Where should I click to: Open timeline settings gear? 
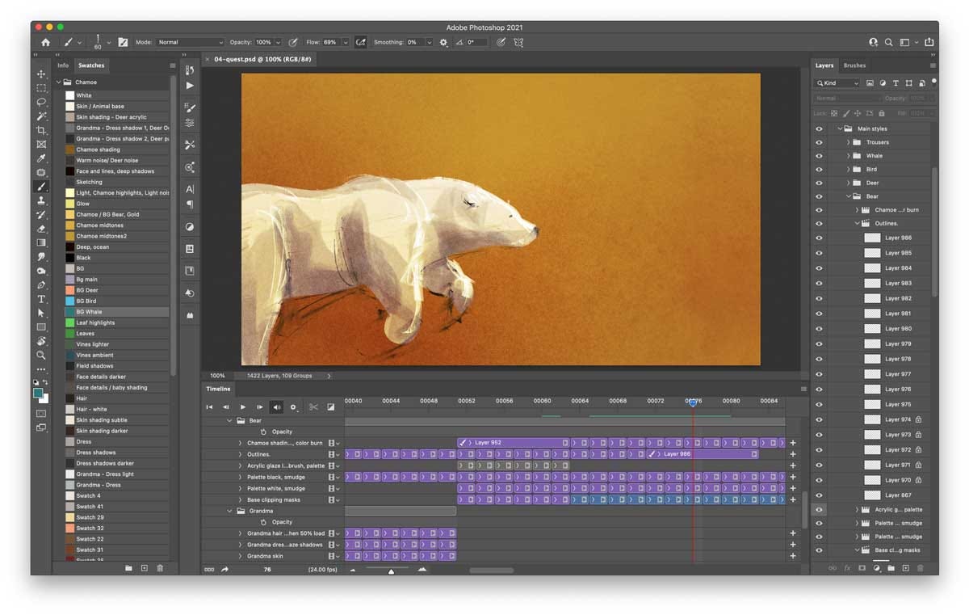(x=293, y=407)
